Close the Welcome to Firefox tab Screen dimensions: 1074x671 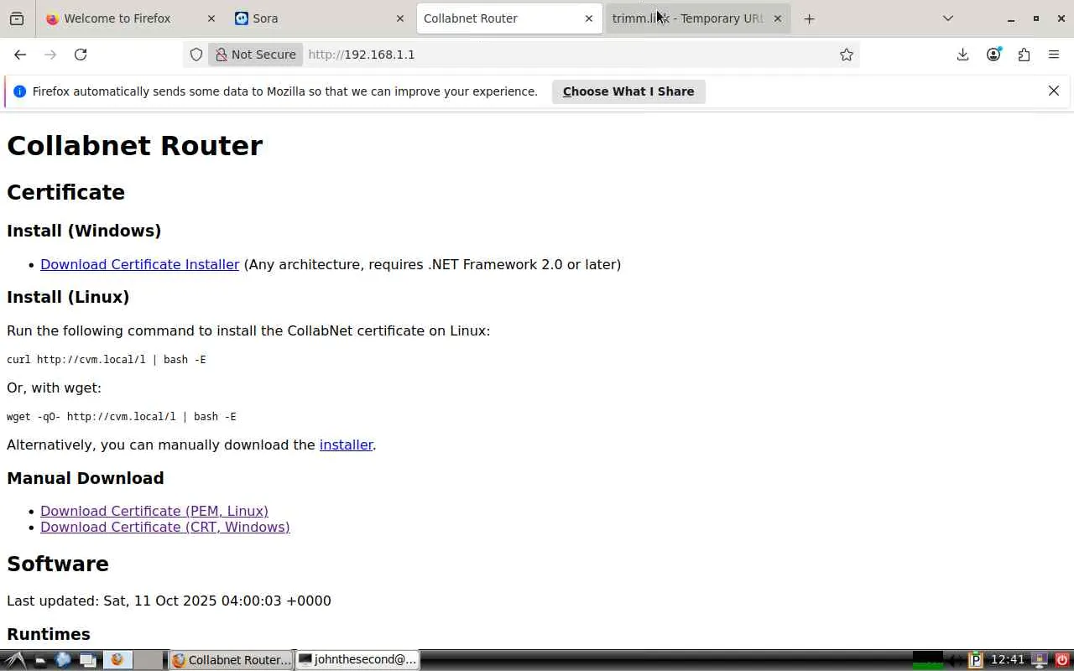pyautogui.click(x=211, y=18)
